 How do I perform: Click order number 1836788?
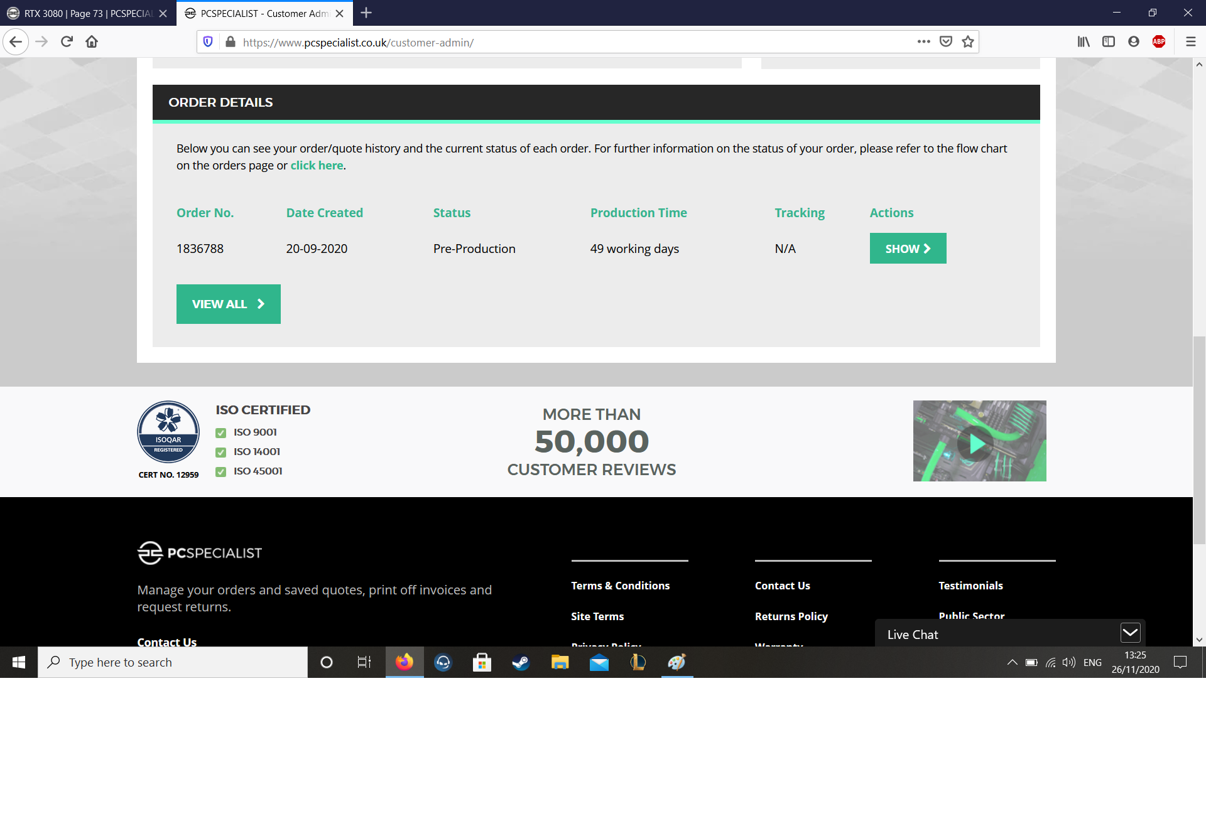click(200, 249)
